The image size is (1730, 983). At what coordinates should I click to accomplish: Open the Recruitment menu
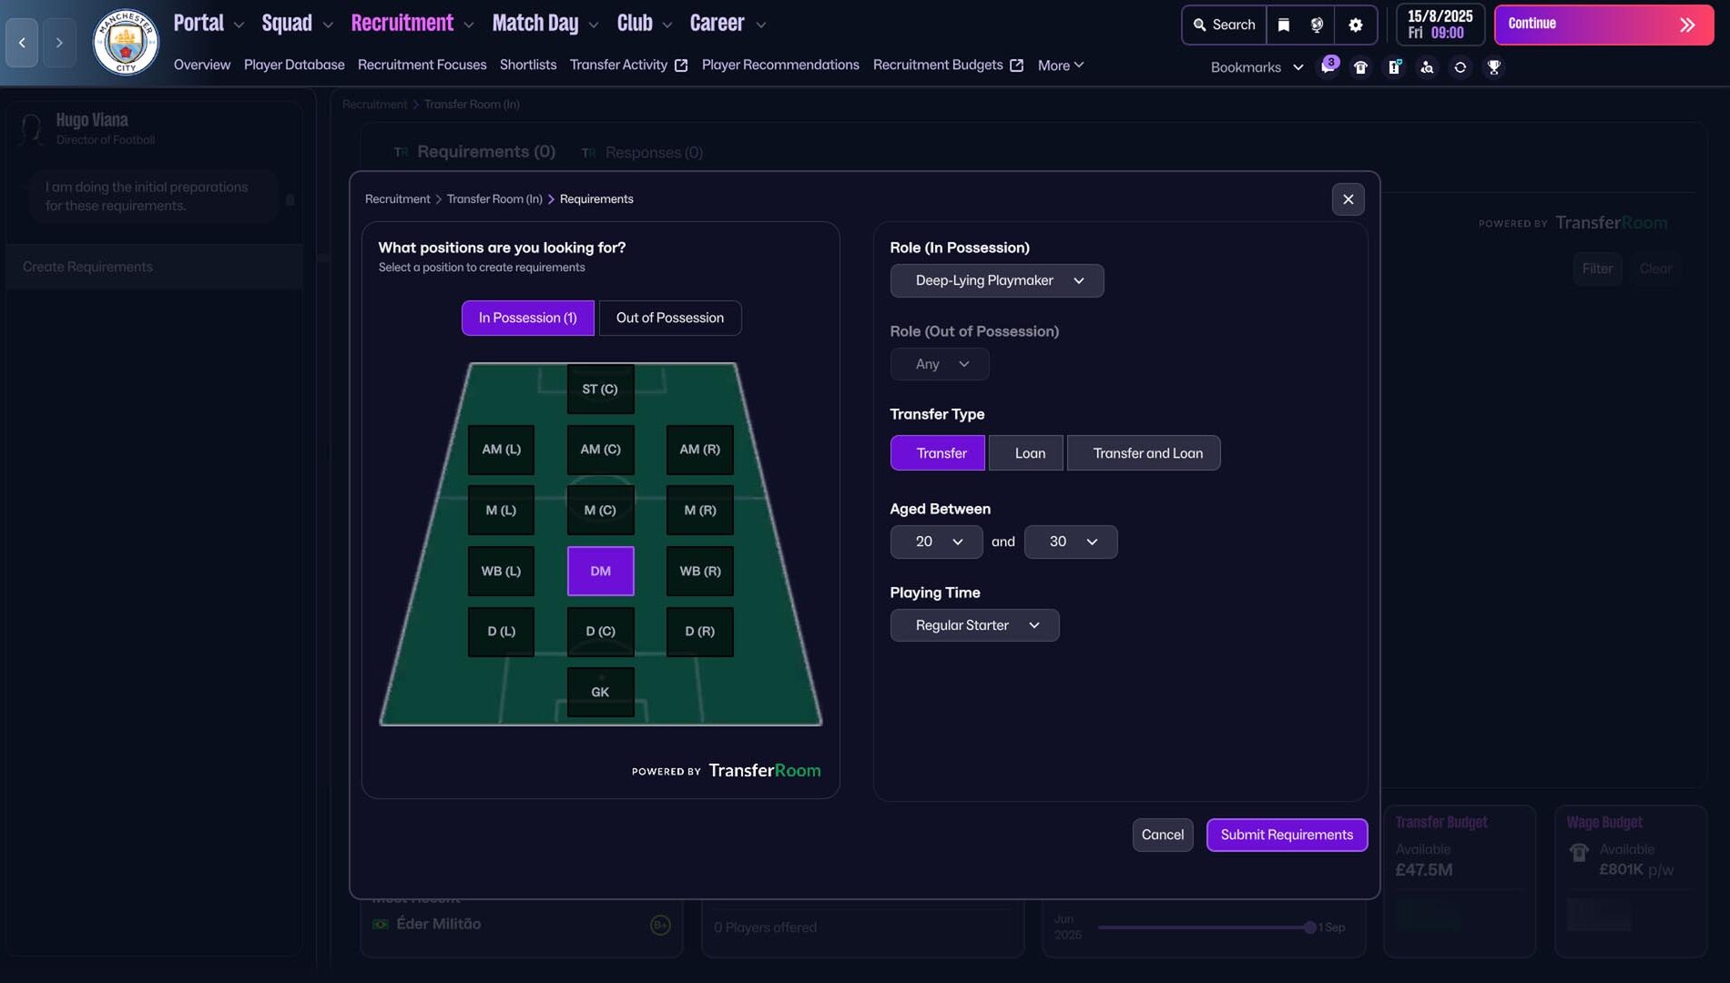point(403,23)
